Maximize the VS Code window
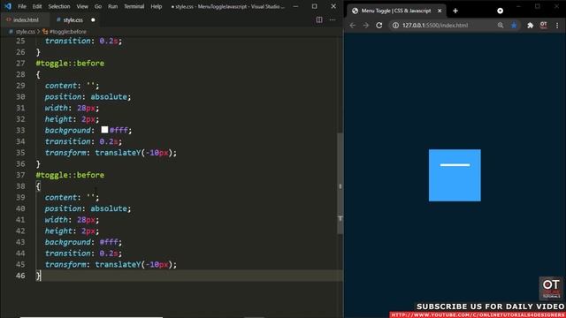This screenshot has height=318, width=566. coord(315,6)
